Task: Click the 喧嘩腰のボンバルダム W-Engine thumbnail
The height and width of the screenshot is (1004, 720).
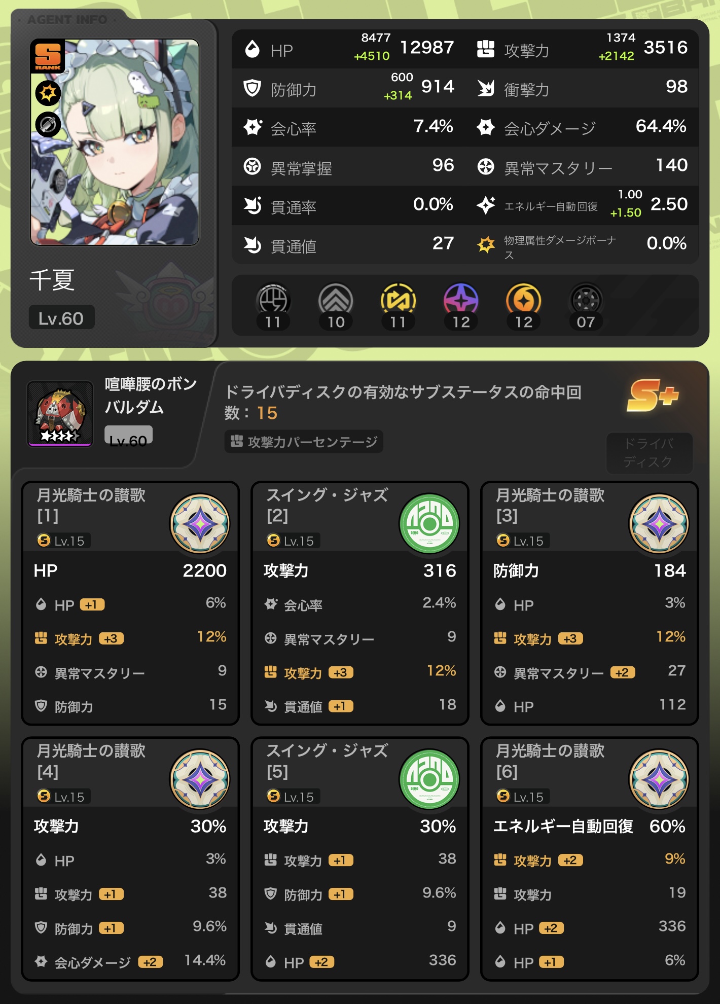Action: (x=60, y=414)
